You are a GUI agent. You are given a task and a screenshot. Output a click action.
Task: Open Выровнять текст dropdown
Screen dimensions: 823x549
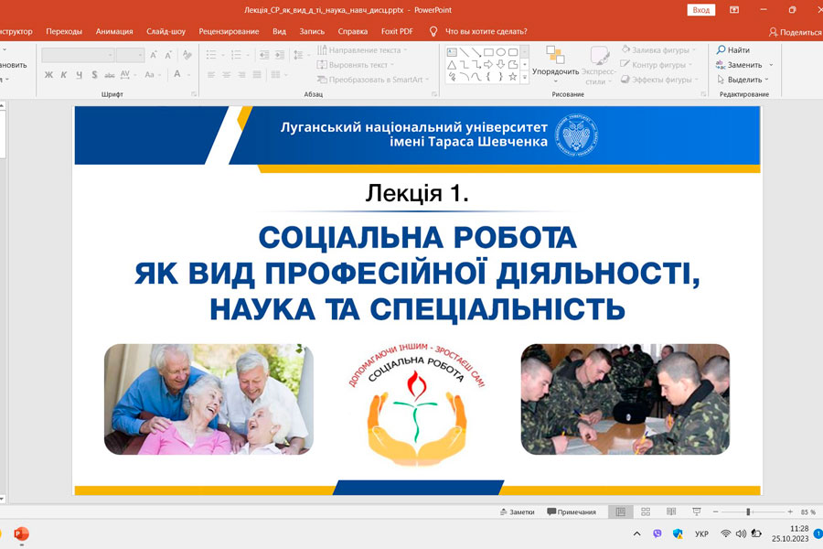coord(356,65)
